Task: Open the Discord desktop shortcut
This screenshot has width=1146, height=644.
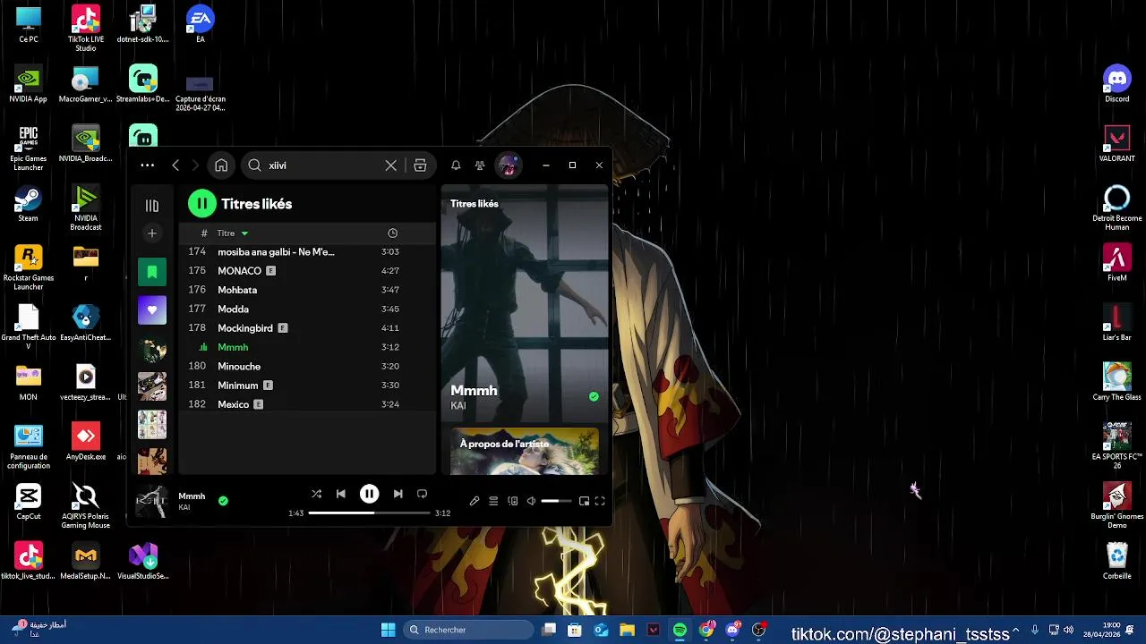Action: click(1116, 84)
